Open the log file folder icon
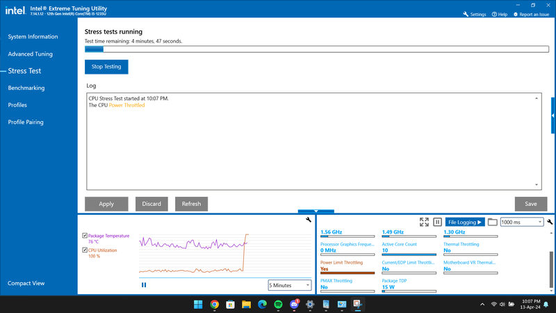556x313 pixels. [492, 222]
